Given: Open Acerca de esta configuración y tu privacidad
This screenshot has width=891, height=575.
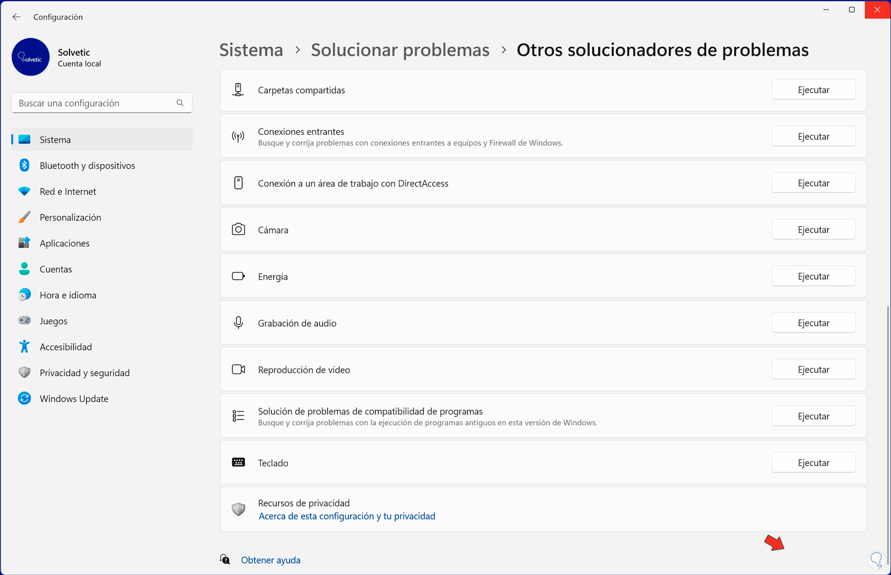Looking at the screenshot, I should [346, 516].
